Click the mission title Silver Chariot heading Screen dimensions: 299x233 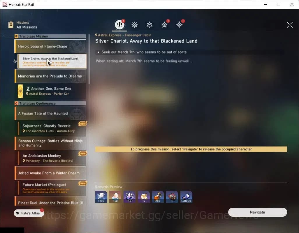click(146, 41)
